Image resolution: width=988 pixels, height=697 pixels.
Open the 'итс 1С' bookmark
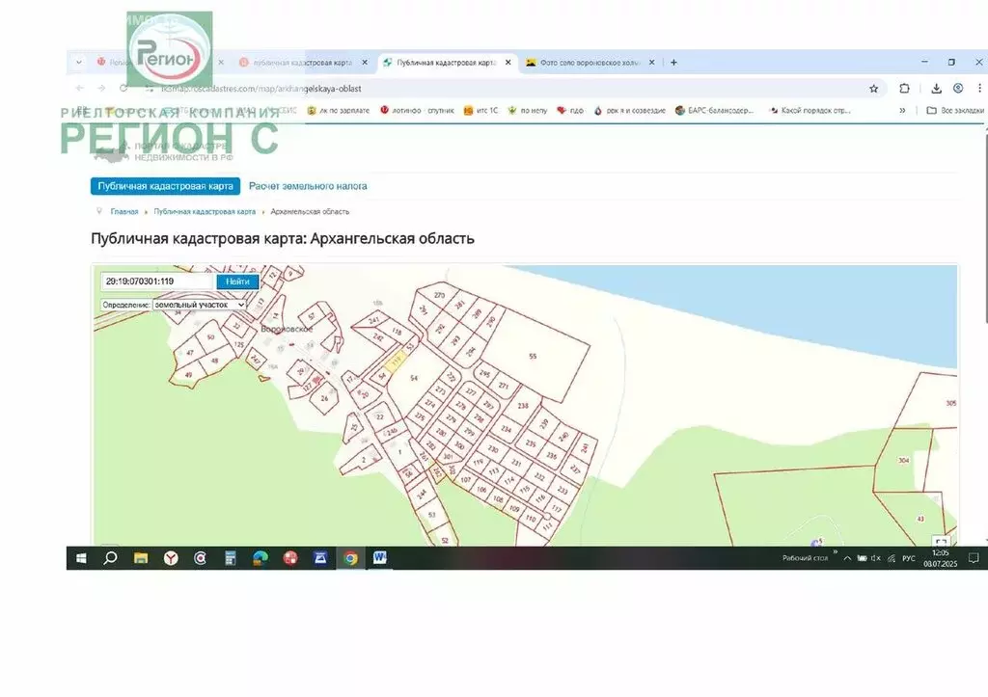pyautogui.click(x=480, y=110)
